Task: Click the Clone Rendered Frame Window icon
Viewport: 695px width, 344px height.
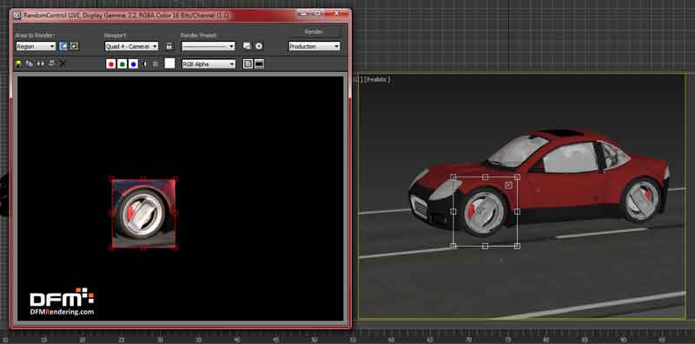Action: (x=40, y=63)
